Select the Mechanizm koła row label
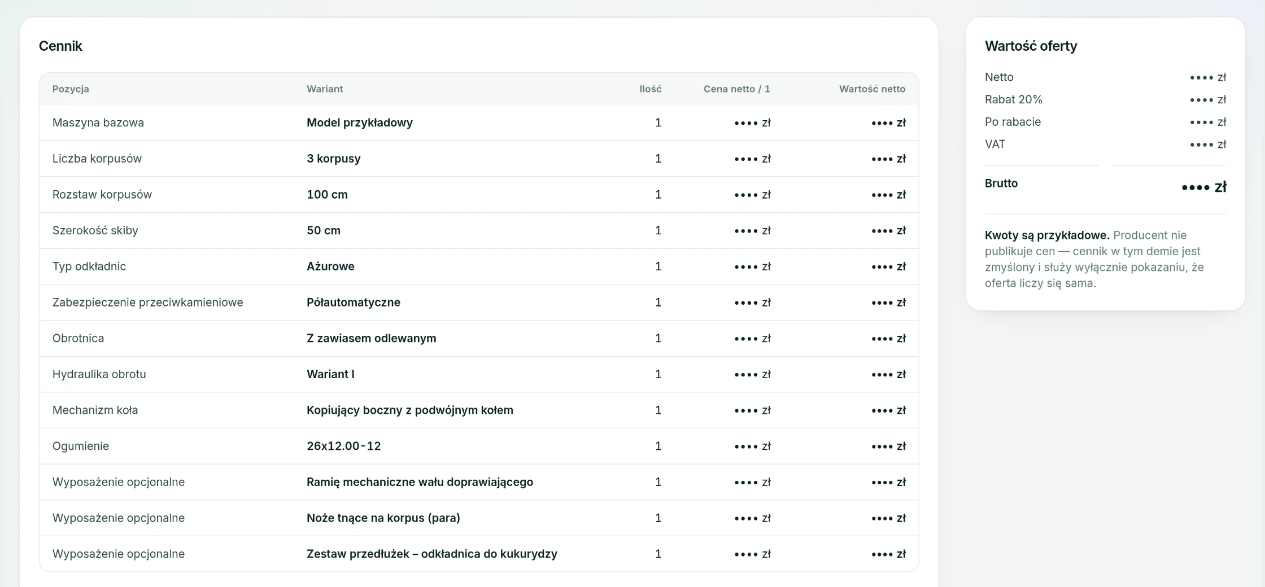Viewport: 1265px width, 587px height. [x=95, y=410]
